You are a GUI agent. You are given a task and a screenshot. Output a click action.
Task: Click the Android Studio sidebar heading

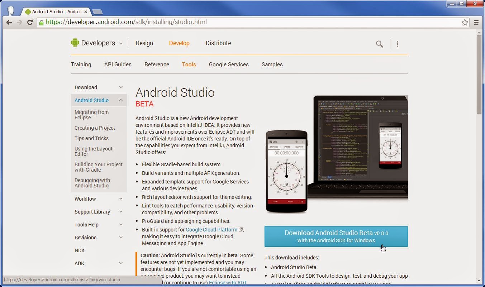[x=91, y=100]
